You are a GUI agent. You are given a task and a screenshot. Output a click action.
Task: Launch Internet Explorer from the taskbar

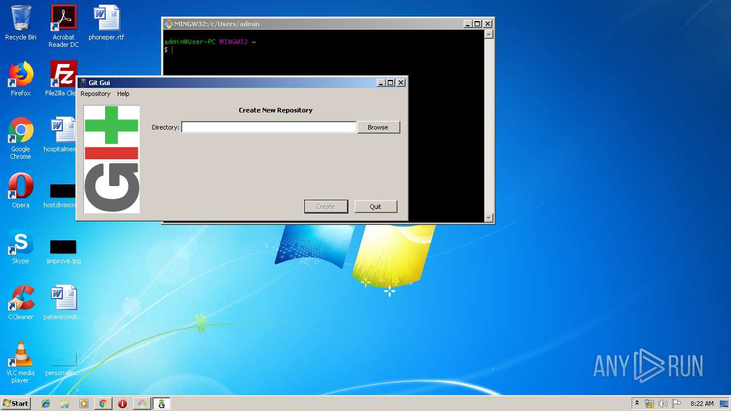coord(46,404)
